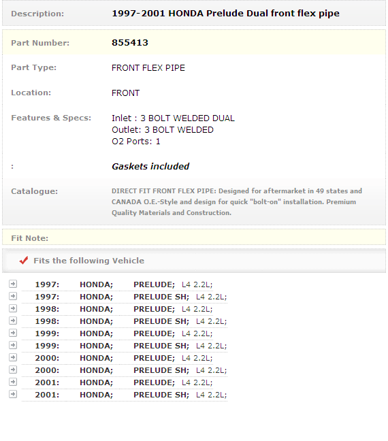The height and width of the screenshot is (441, 388).
Task: Select part number 855413
Action: click(130, 42)
